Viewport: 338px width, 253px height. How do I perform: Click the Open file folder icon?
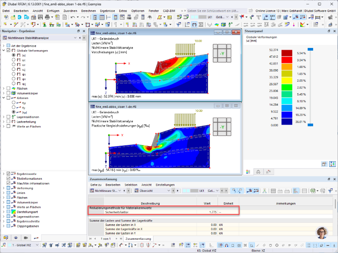(13, 17)
